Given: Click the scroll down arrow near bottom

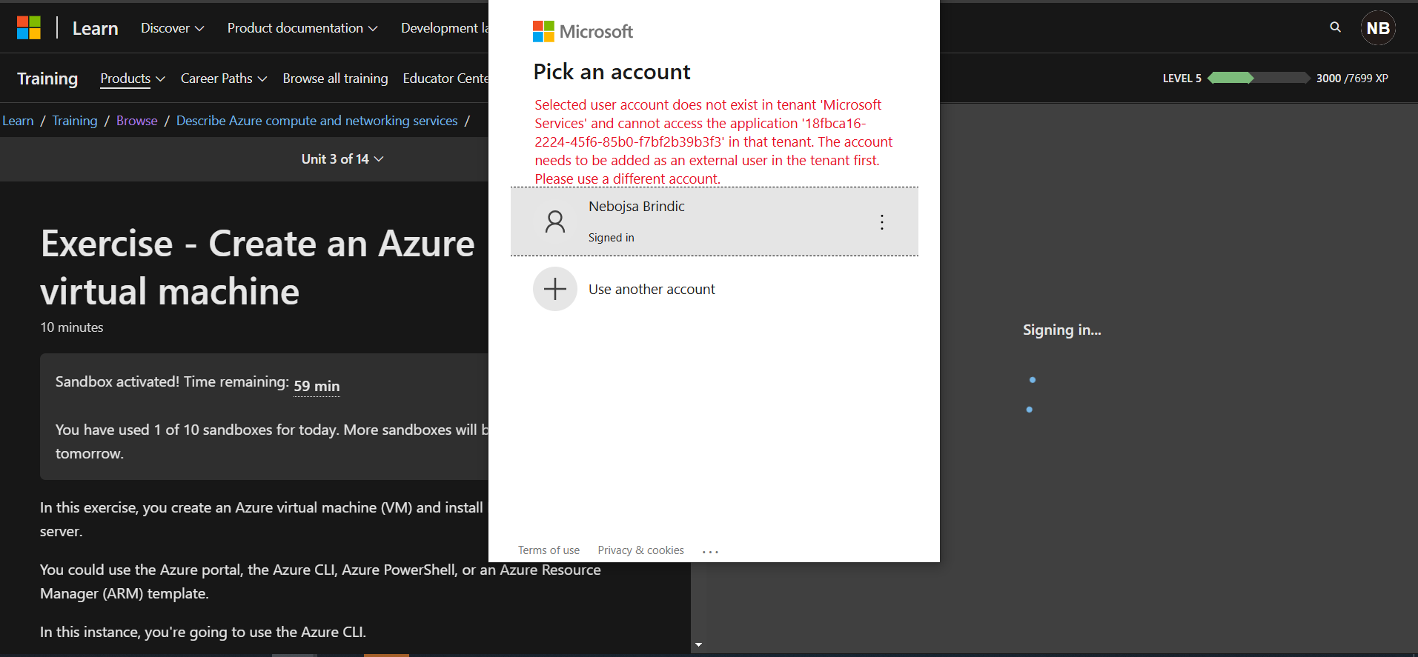Looking at the screenshot, I should pos(698,645).
